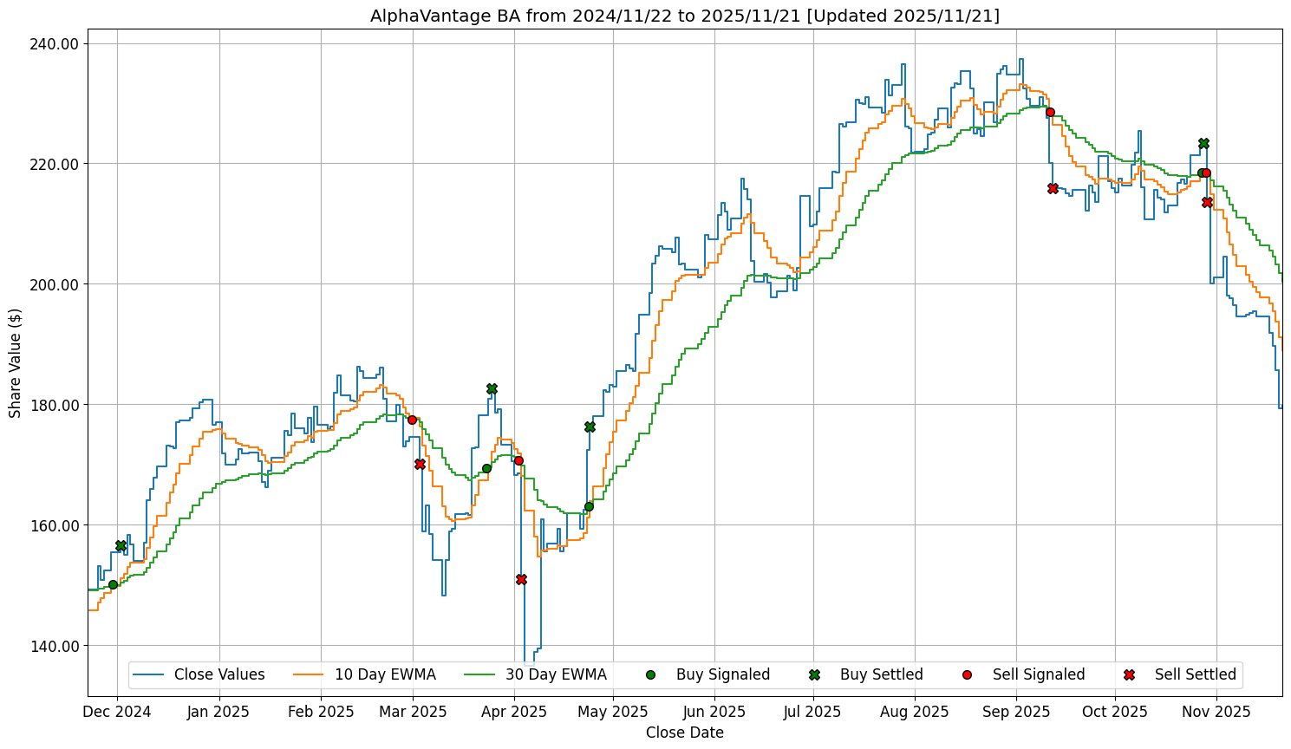Select the Dec 2024 date tick label
The height and width of the screenshot is (749, 1291).
pyautogui.click(x=119, y=712)
